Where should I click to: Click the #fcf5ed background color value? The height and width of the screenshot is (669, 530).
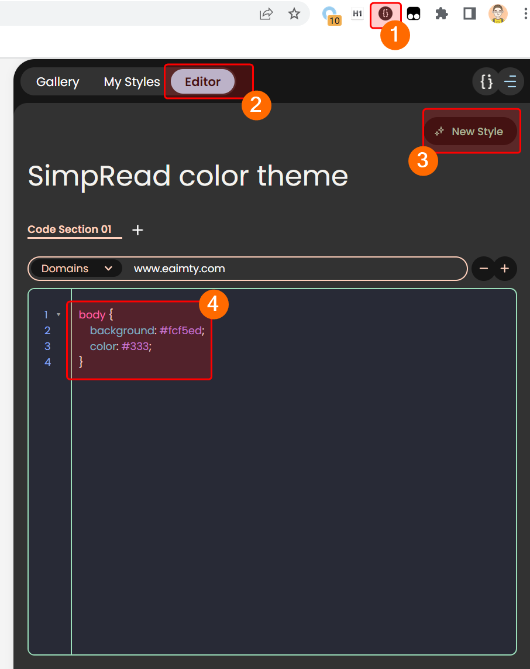pos(180,331)
